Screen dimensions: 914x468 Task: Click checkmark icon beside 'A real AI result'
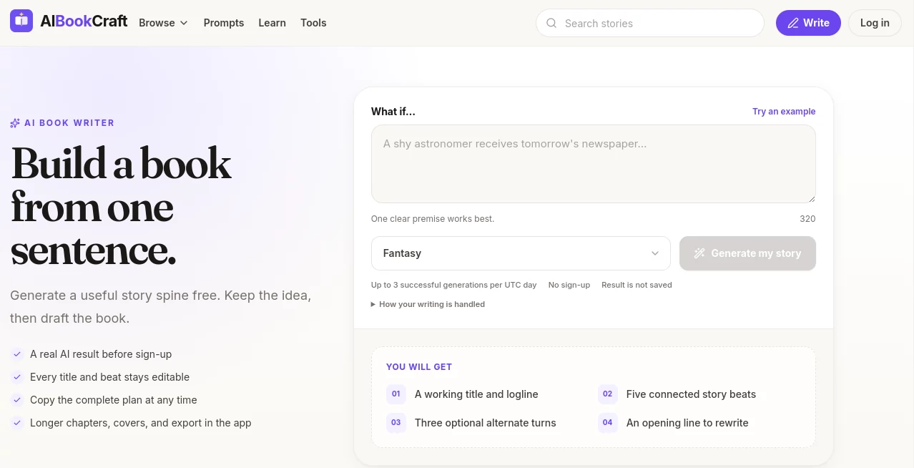point(17,354)
